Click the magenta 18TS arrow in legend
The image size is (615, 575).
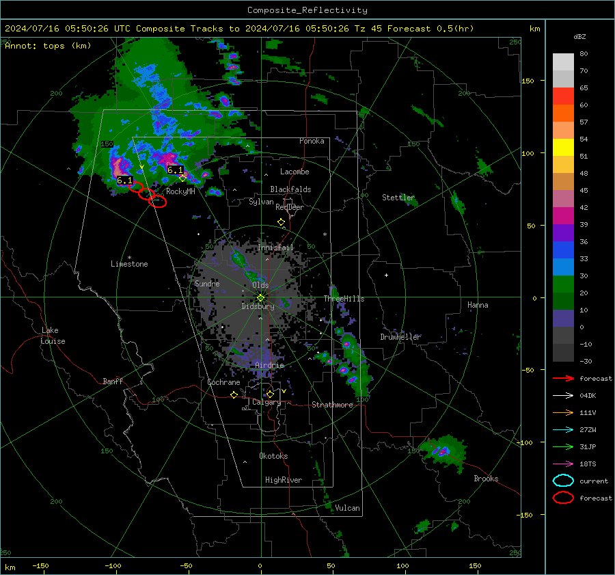pyautogui.click(x=563, y=464)
